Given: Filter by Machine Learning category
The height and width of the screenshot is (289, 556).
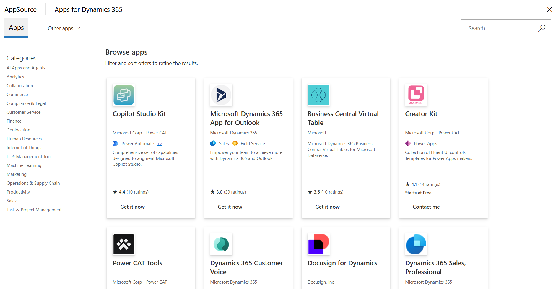Looking at the screenshot, I should point(24,165).
